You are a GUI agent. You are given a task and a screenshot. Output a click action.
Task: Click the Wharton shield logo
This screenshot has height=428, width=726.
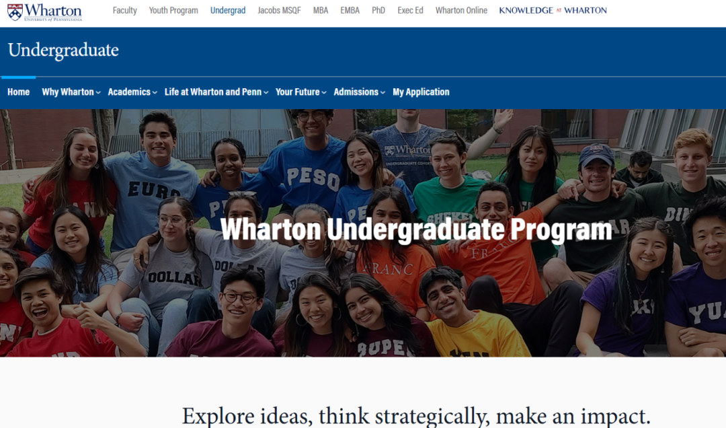[x=15, y=12]
